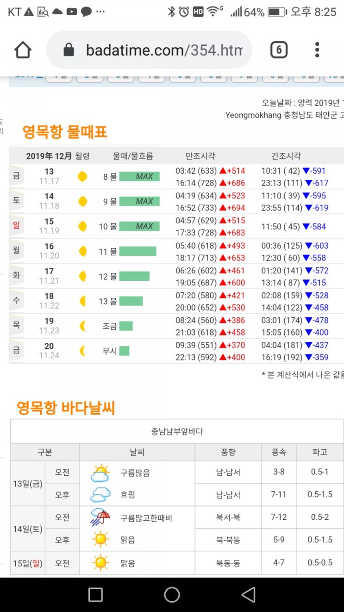Screen dimensions: 344x612
Task: Click the cloudy weather icon for 13일 오후
Action: 100,495
